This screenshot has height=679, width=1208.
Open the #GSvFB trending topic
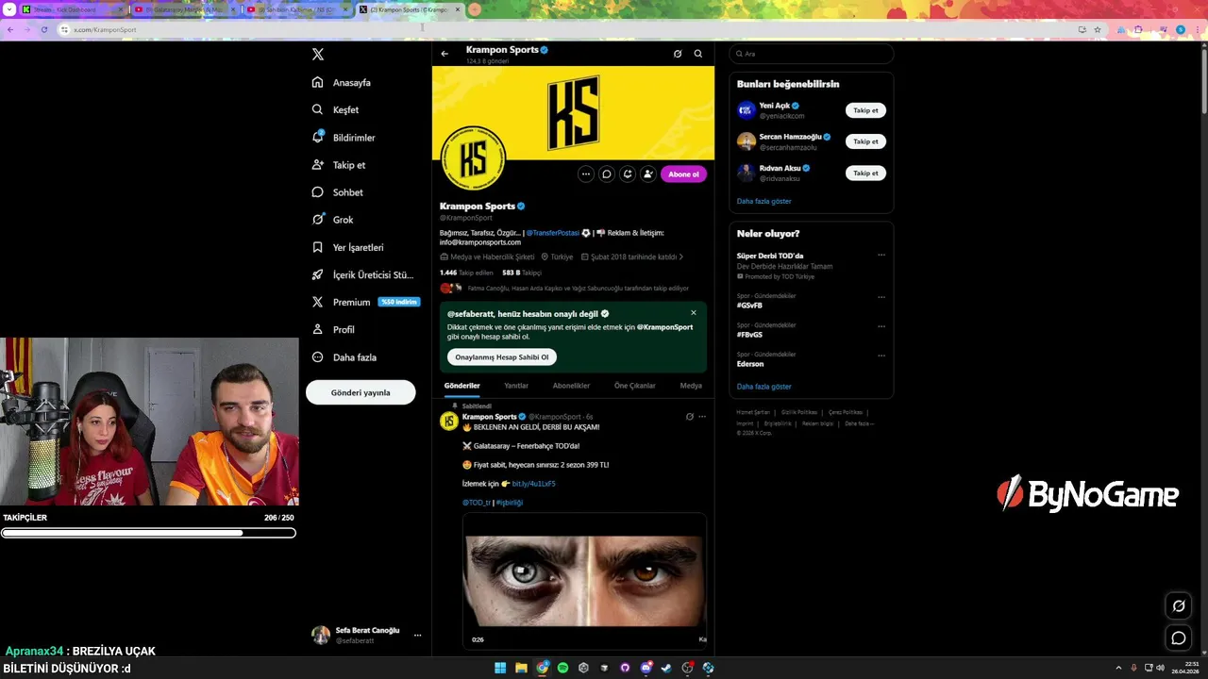(x=749, y=306)
